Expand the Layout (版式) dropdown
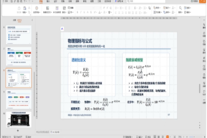 pos(64,12)
